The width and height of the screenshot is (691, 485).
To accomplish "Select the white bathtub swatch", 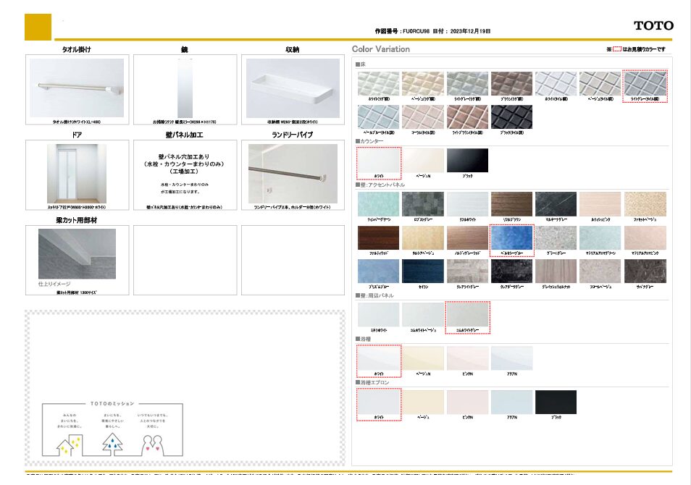I will 379,358.
